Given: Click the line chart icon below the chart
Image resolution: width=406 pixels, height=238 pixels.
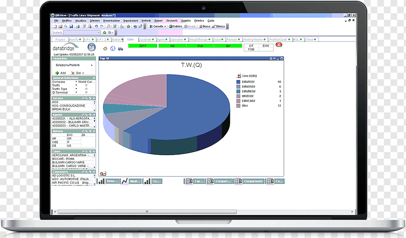Looking at the screenshot, I should point(124,181).
